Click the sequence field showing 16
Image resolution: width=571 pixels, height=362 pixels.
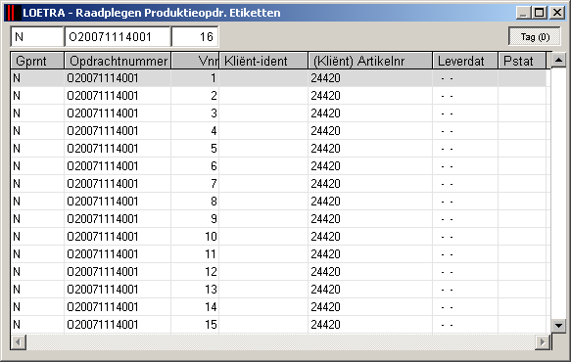[195, 37]
